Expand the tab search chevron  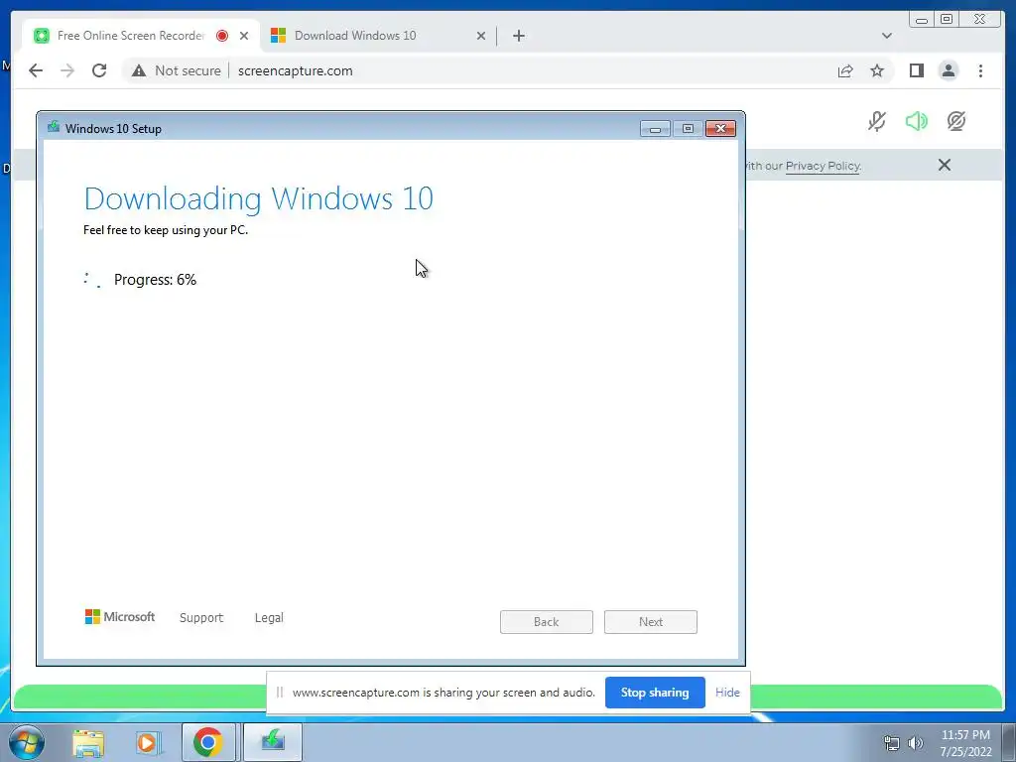click(886, 36)
